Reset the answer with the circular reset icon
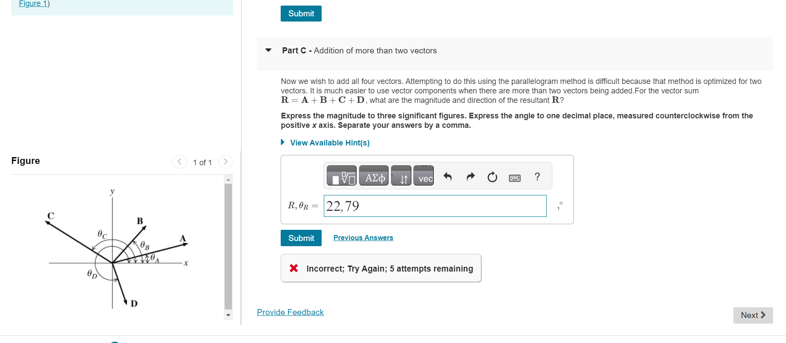 (492, 176)
